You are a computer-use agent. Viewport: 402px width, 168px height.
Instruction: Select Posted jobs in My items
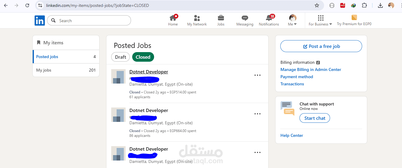[x=66, y=57]
